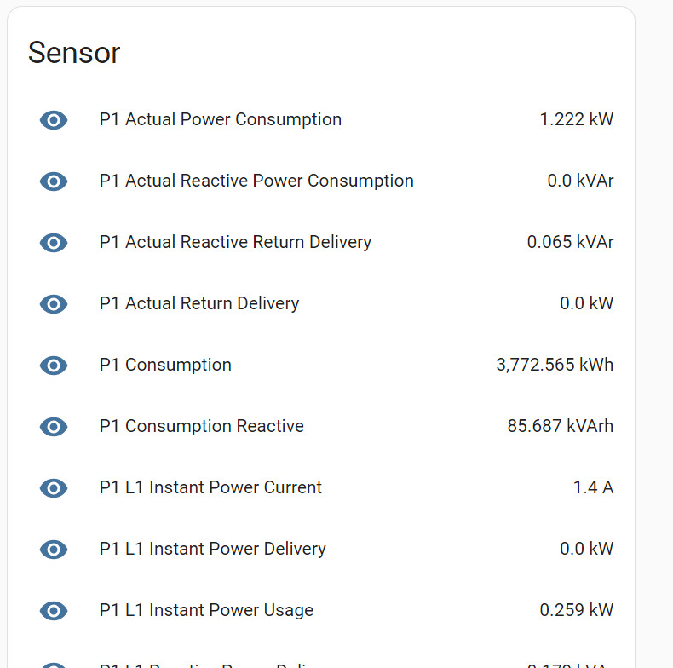
Task: Select the P1 L1 Instant Power Current label
Action: [210, 488]
